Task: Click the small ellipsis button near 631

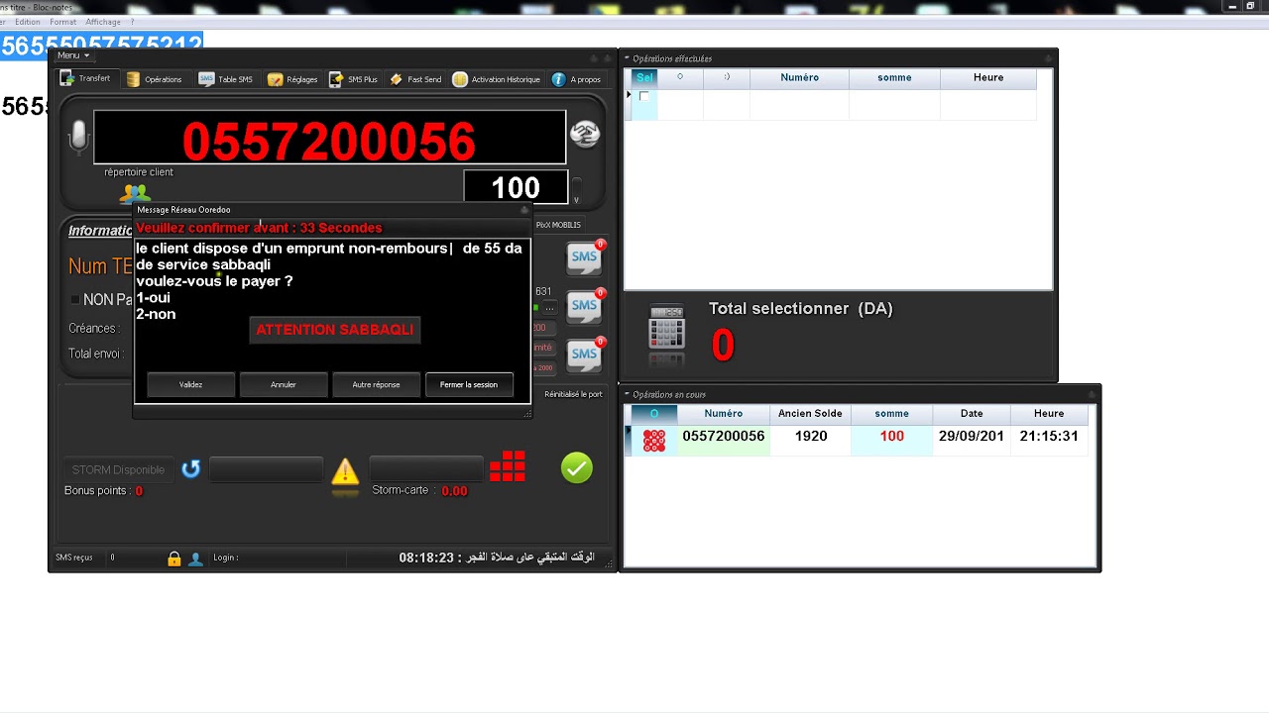Action: (549, 307)
